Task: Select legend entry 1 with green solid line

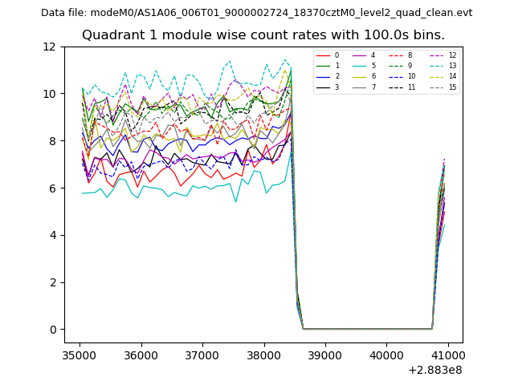Action: (x=328, y=66)
